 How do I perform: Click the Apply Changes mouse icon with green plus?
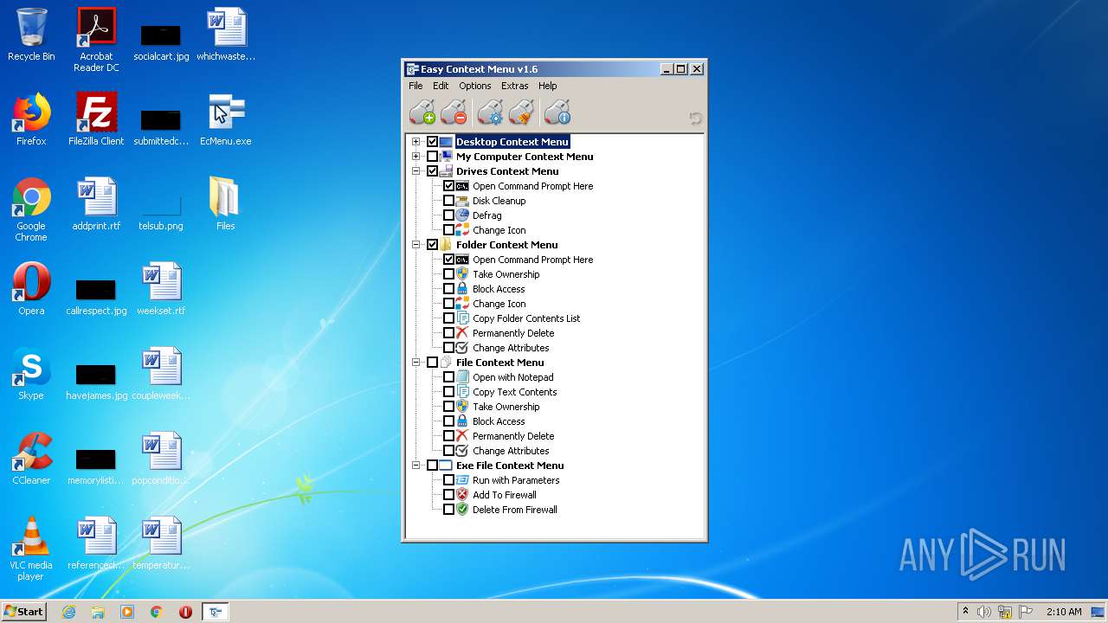tap(422, 112)
